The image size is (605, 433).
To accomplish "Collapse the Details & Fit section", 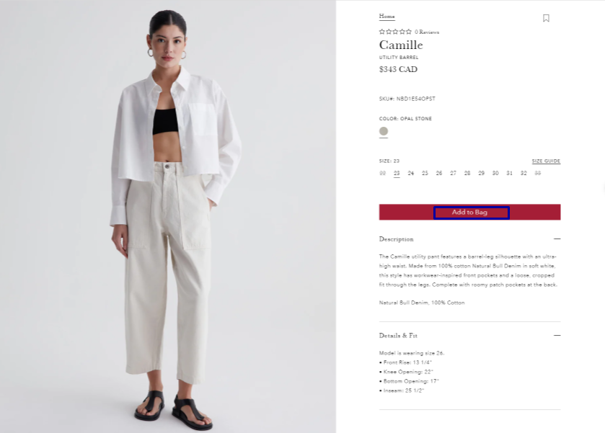I will (557, 336).
